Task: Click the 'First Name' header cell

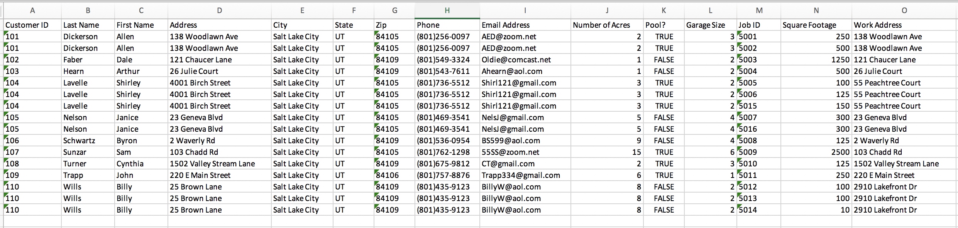Action: point(141,25)
